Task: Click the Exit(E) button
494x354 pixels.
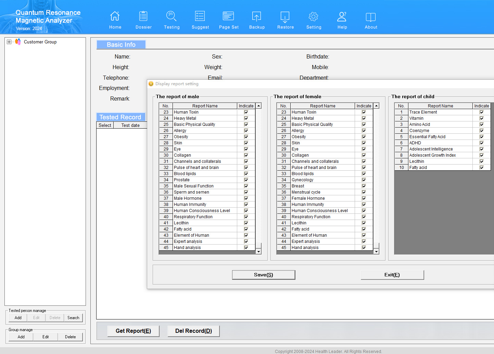Action: click(x=392, y=275)
